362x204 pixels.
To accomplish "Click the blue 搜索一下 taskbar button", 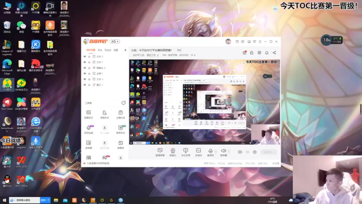I will [45, 200].
